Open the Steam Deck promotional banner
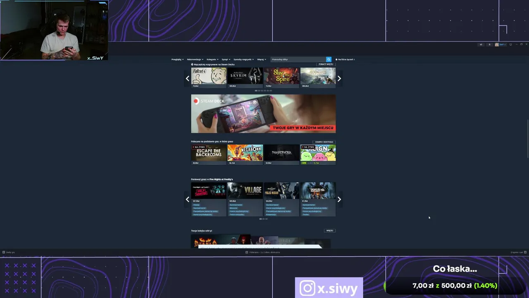 coord(263,114)
